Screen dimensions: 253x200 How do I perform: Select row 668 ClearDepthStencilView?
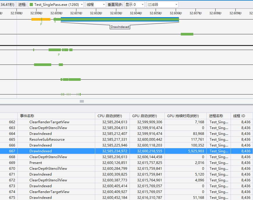[x=126, y=157]
